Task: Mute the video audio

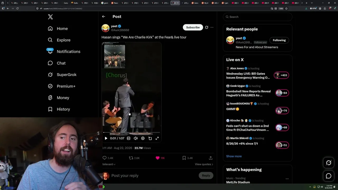Action: pos(136,138)
